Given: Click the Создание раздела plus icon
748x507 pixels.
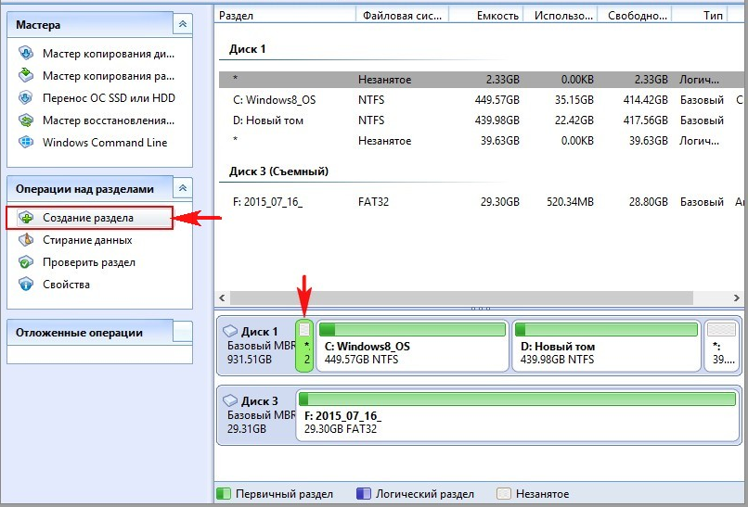Looking at the screenshot, I should [26, 218].
